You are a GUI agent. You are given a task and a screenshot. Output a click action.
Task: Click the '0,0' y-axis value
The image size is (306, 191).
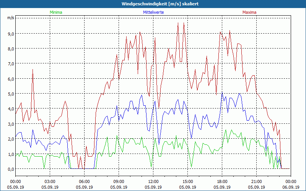click(11, 169)
